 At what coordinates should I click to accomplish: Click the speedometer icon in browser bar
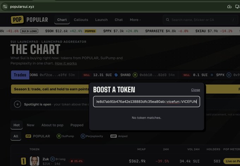229,7
